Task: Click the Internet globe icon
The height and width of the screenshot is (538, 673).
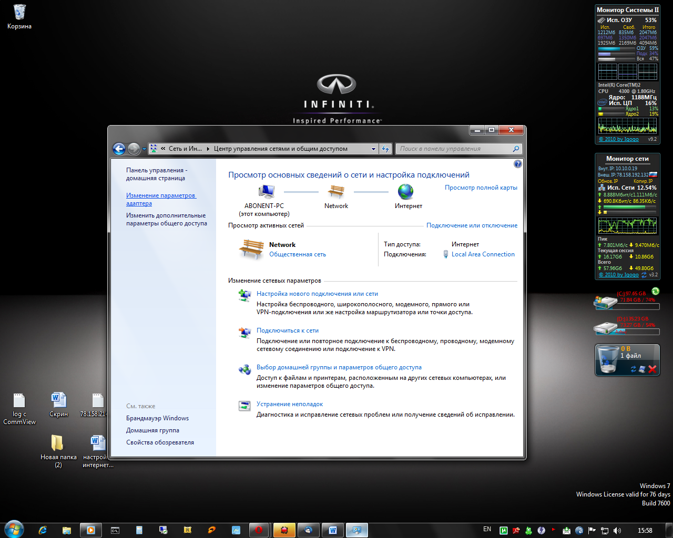Action: [405, 192]
